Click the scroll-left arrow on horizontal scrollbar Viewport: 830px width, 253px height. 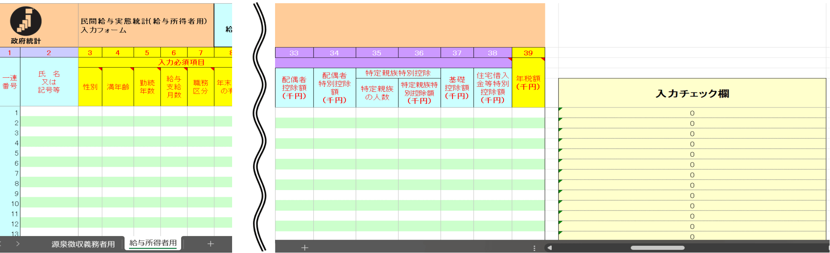(x=549, y=248)
